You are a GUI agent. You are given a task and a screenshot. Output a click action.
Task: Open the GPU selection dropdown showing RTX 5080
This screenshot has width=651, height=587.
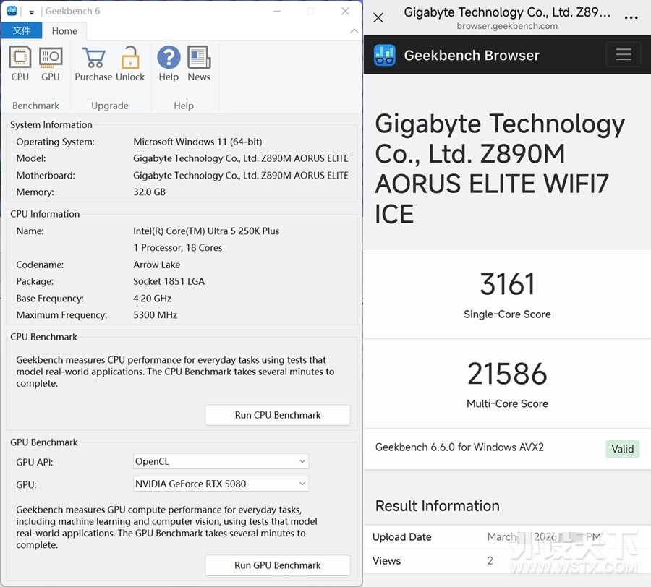click(x=302, y=484)
